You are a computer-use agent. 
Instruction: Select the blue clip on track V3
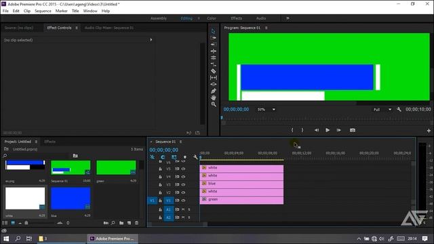tap(241, 184)
